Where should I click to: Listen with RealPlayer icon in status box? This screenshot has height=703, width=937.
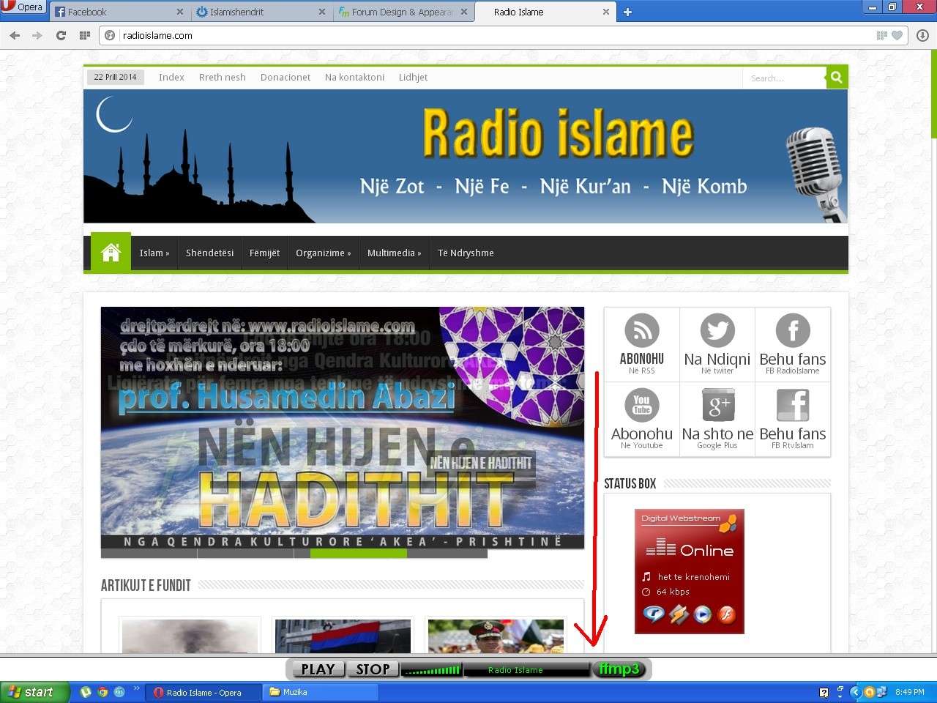653,614
